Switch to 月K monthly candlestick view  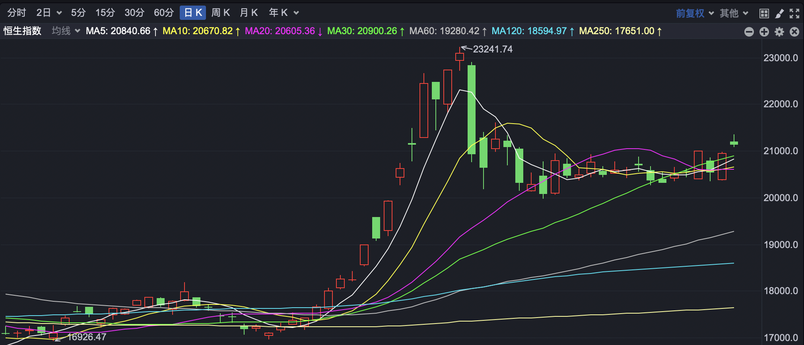click(x=249, y=13)
